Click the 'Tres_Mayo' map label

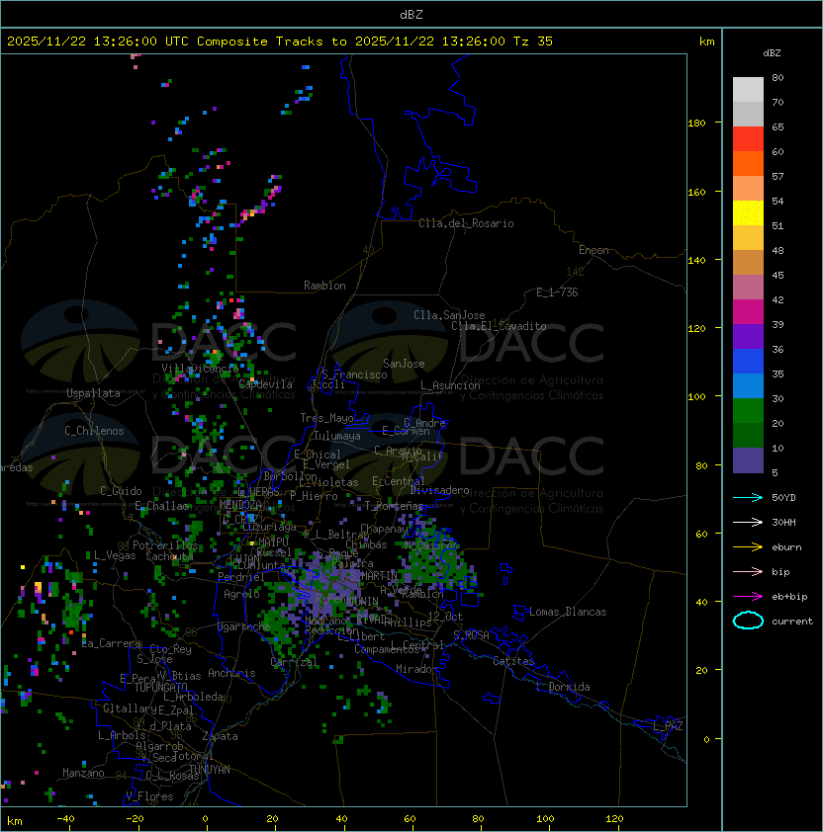point(326,418)
